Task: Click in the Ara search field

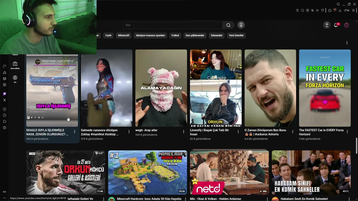Action: 173,25
